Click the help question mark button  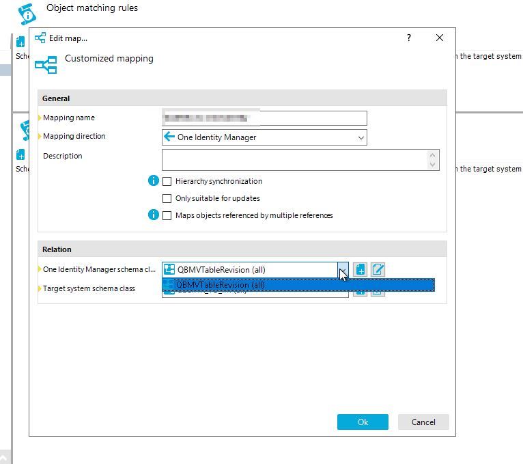(409, 38)
